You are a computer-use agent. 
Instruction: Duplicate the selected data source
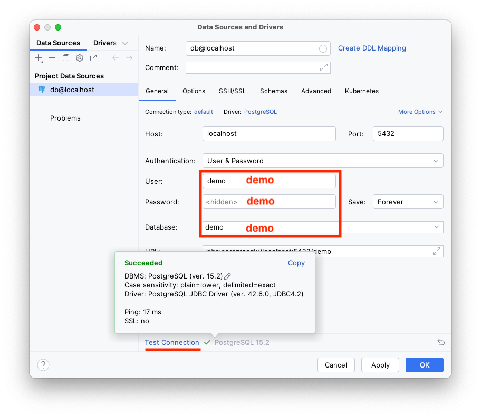65,58
